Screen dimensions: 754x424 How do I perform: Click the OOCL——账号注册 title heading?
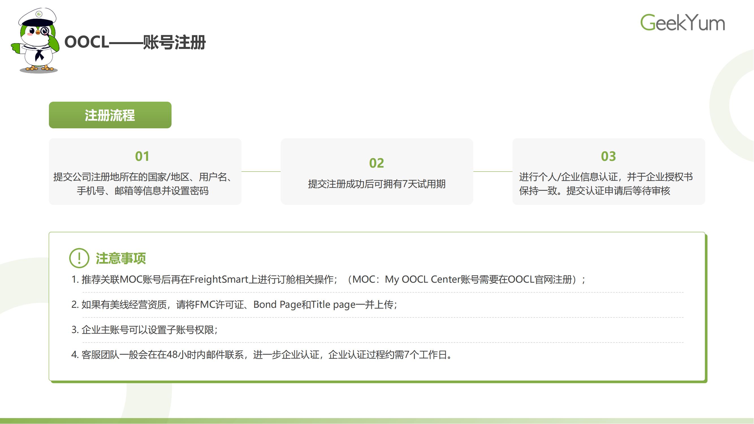pyautogui.click(x=135, y=42)
